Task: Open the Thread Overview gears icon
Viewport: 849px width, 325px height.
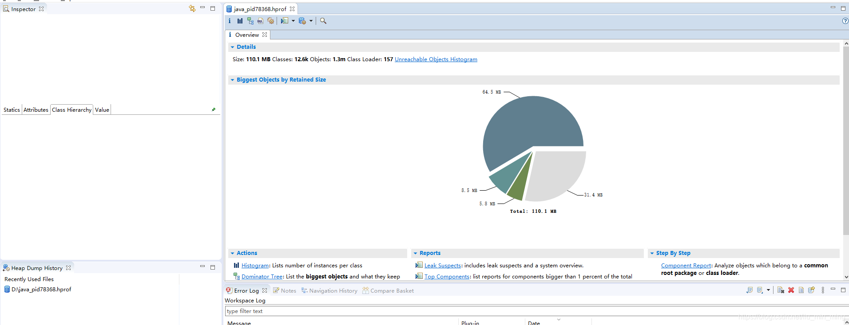Action: coord(271,21)
